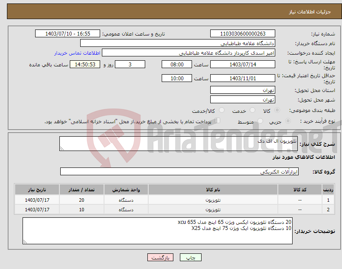
Task: Click the response deadline date 1403/07/14
Action: 243,64
